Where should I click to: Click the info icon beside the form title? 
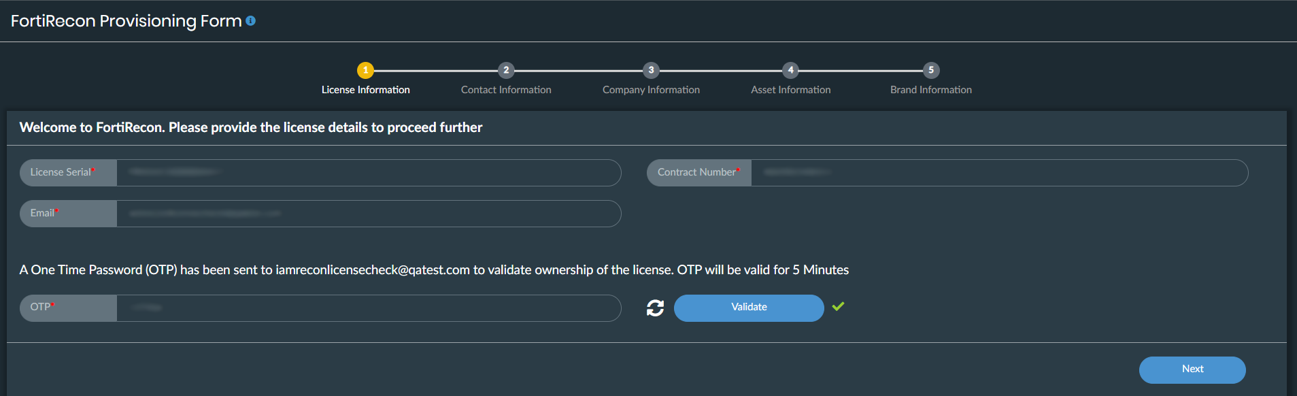(250, 21)
